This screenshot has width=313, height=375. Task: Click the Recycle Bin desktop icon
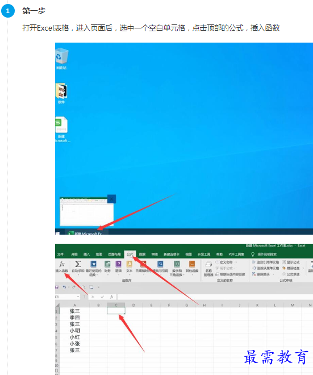[x=61, y=59]
